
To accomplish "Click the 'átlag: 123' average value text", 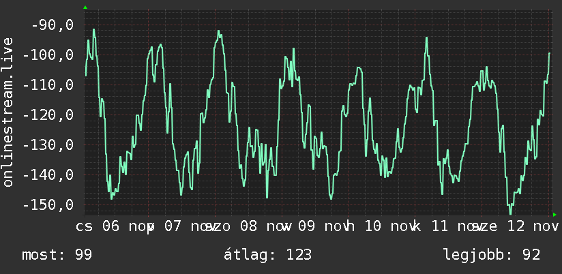I will (268, 255).
